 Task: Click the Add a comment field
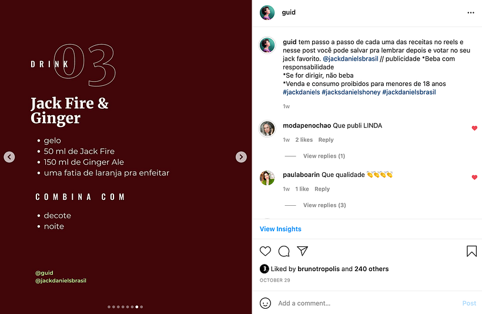click(367, 303)
